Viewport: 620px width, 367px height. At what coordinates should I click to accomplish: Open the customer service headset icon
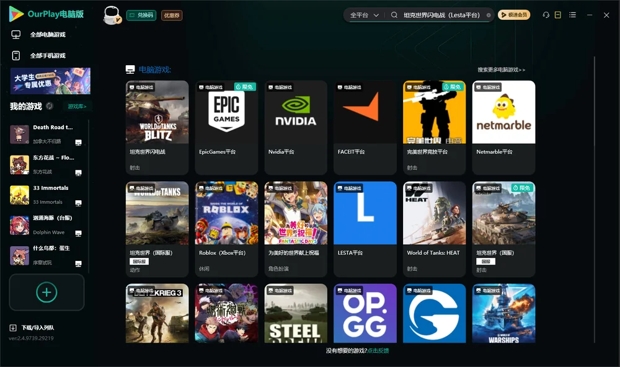coord(546,15)
